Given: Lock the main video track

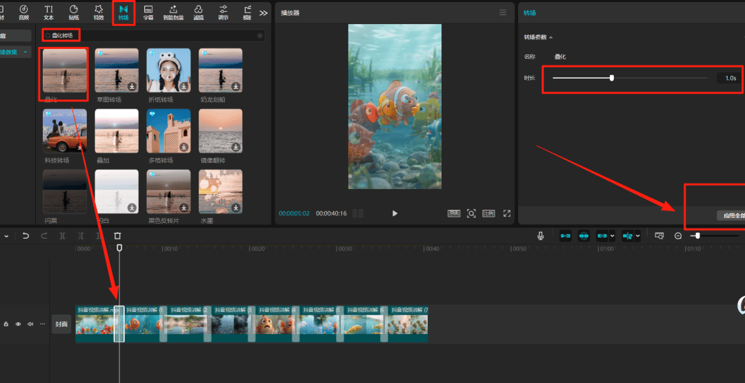Looking at the screenshot, I should (x=6, y=324).
